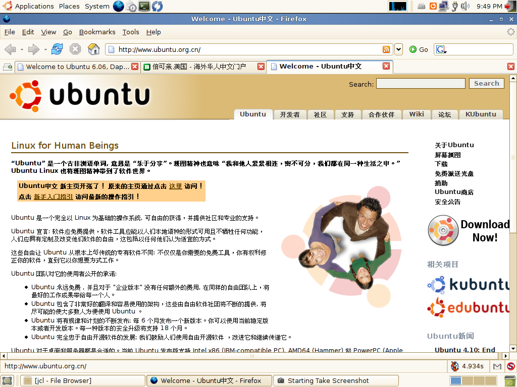Switch to jcl - File Browser window
The width and height of the screenshot is (517, 387).
[83, 381]
